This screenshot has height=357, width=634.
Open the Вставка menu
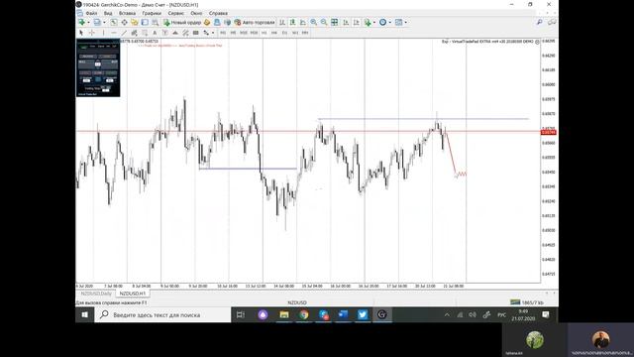point(127,13)
